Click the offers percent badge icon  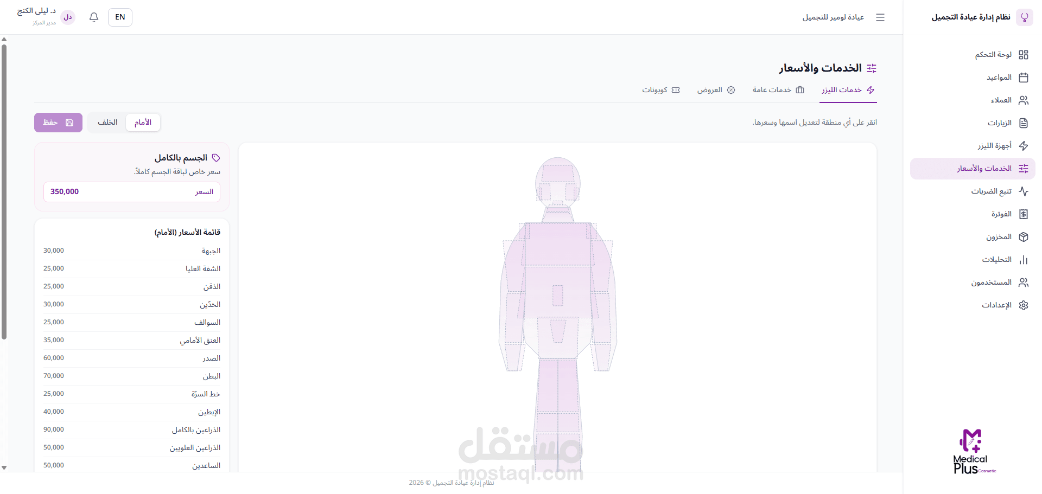(x=731, y=90)
